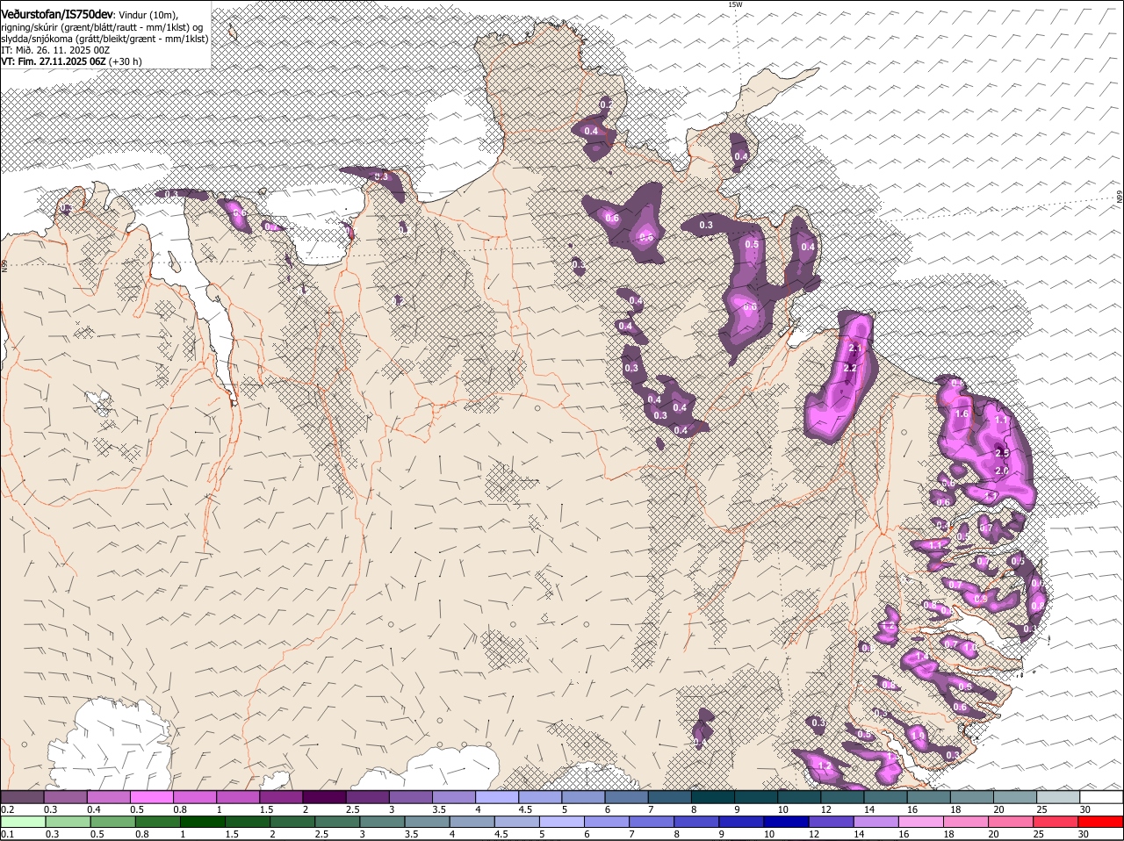Screen dimensions: 1124x841
Task: Pick the upper legend swatch starting at 0.2
Action: [x=23, y=797]
